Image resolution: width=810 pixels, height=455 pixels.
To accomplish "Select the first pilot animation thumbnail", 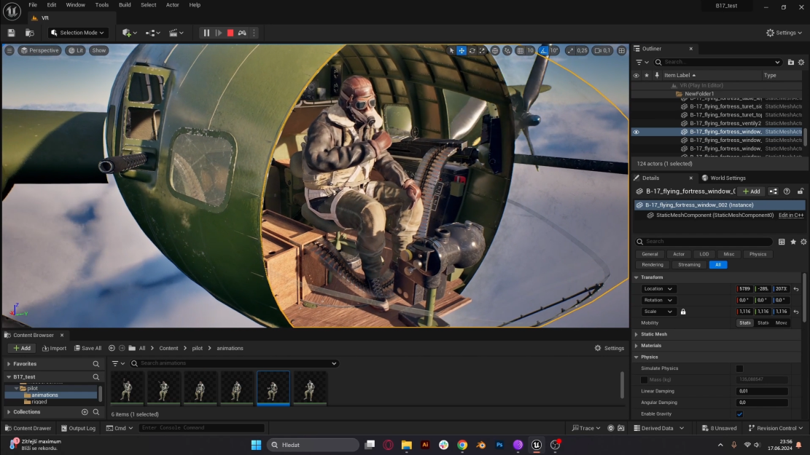I will coord(127,387).
